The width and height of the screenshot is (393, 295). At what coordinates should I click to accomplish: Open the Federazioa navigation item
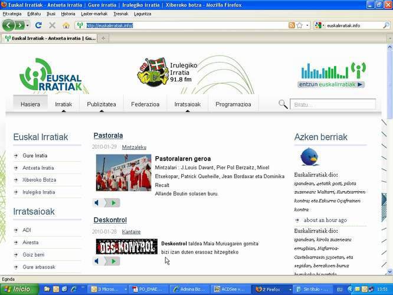point(145,104)
